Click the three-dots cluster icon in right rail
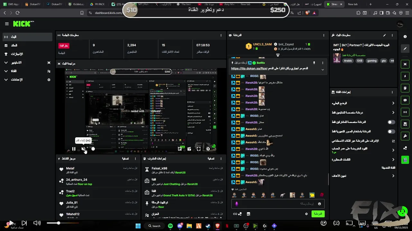This screenshot has height=231, width=412. 405,148
